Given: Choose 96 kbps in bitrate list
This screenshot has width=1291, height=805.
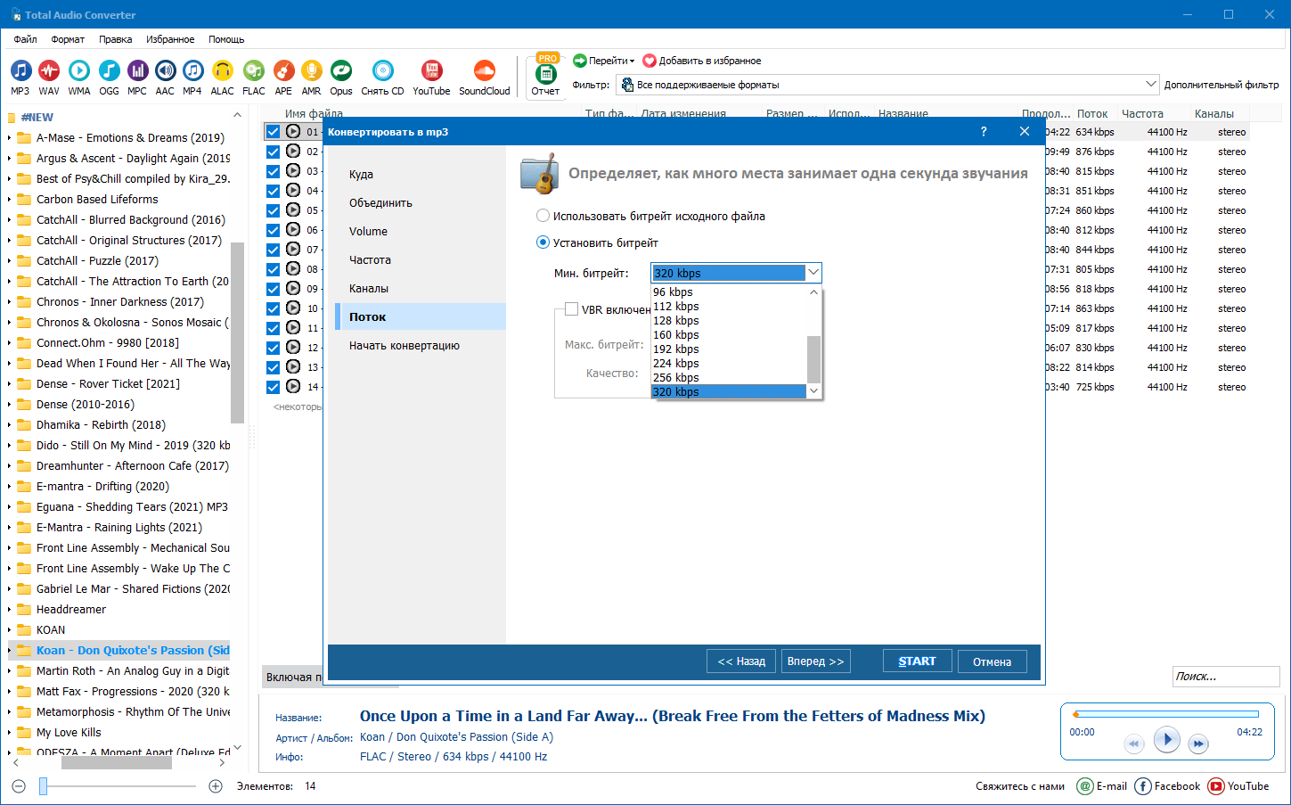Looking at the screenshot, I should tap(729, 292).
